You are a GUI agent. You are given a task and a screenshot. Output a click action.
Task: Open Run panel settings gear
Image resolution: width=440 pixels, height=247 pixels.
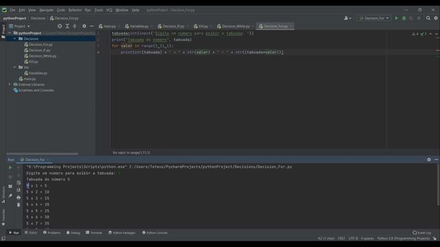pyautogui.click(x=429, y=160)
